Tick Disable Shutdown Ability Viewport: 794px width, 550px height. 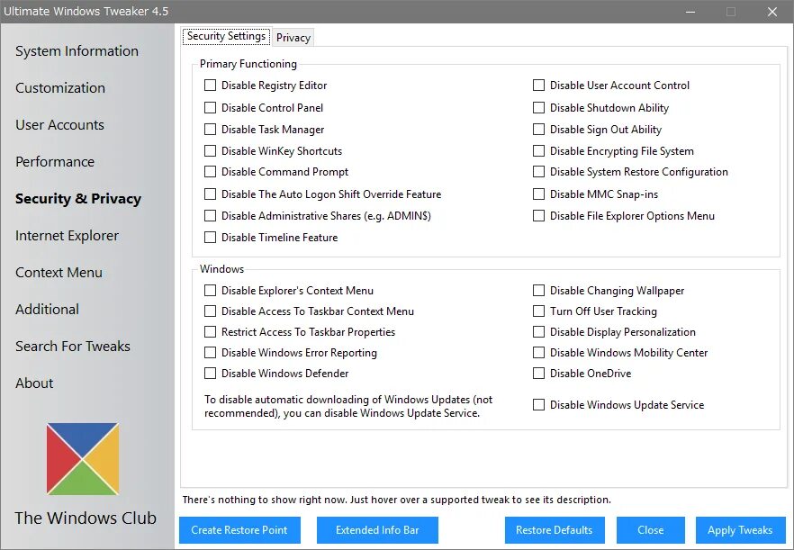(538, 107)
